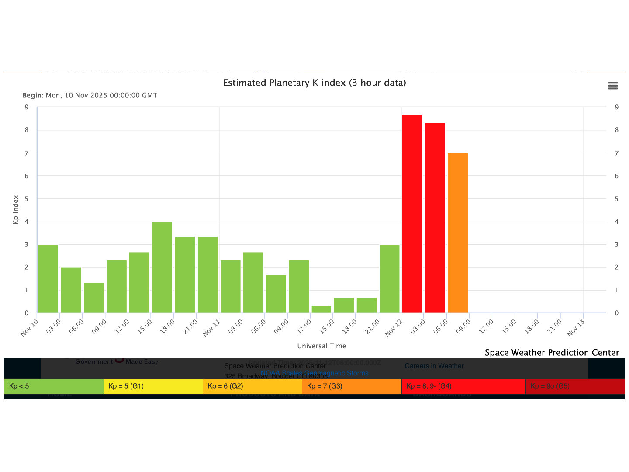Click the Space Weather Prediction Center credit text

click(552, 353)
